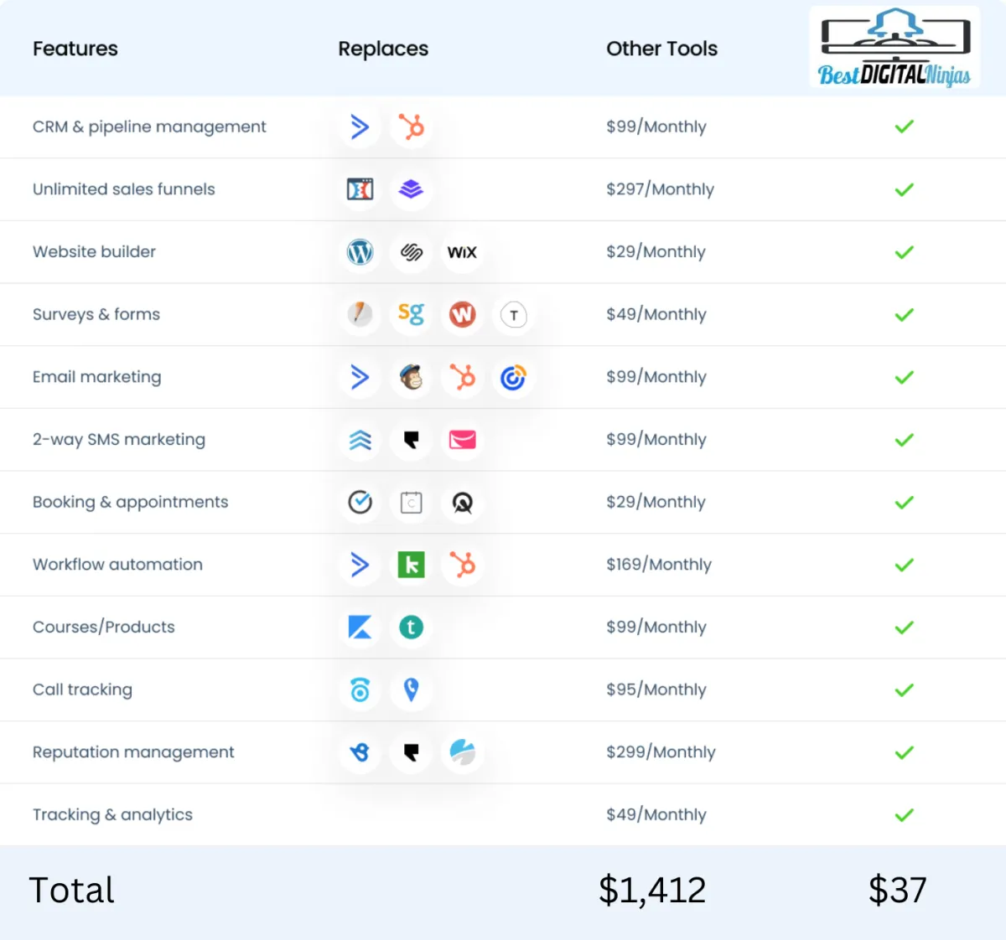Click the green checkmark for Reputation management
This screenshot has height=940, width=1006.
[x=904, y=752]
